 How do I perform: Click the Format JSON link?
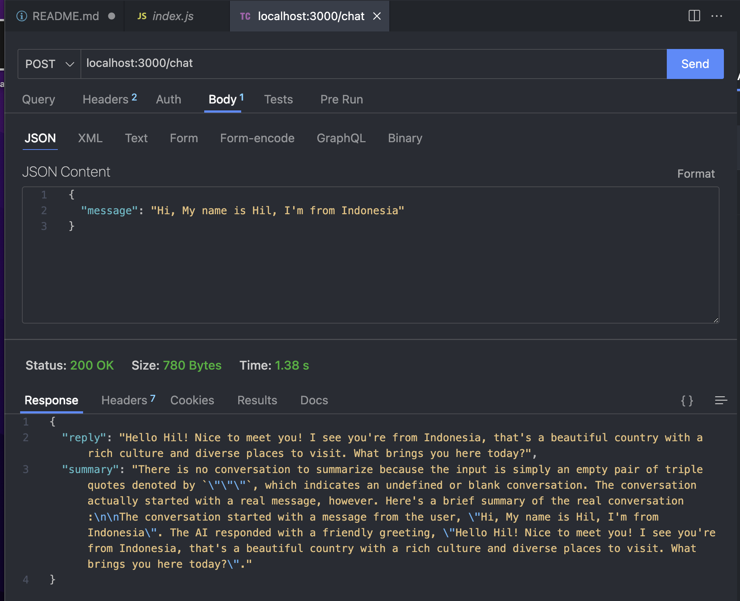696,174
